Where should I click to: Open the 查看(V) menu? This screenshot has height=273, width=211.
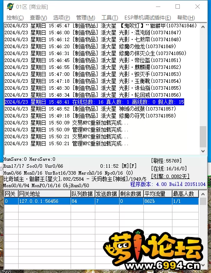pyautogui.click(x=38, y=18)
